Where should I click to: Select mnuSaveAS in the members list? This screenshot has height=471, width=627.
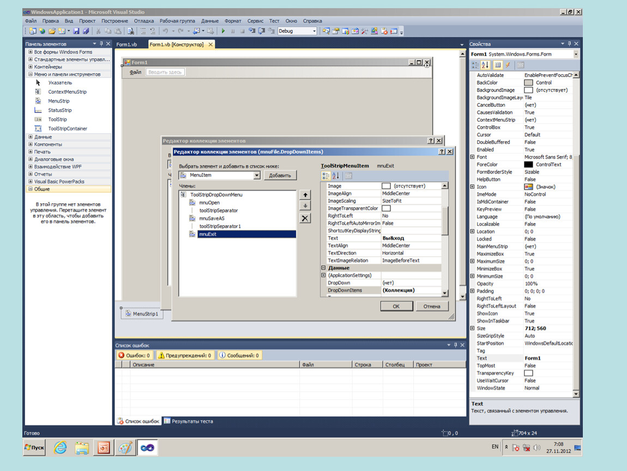(212, 218)
